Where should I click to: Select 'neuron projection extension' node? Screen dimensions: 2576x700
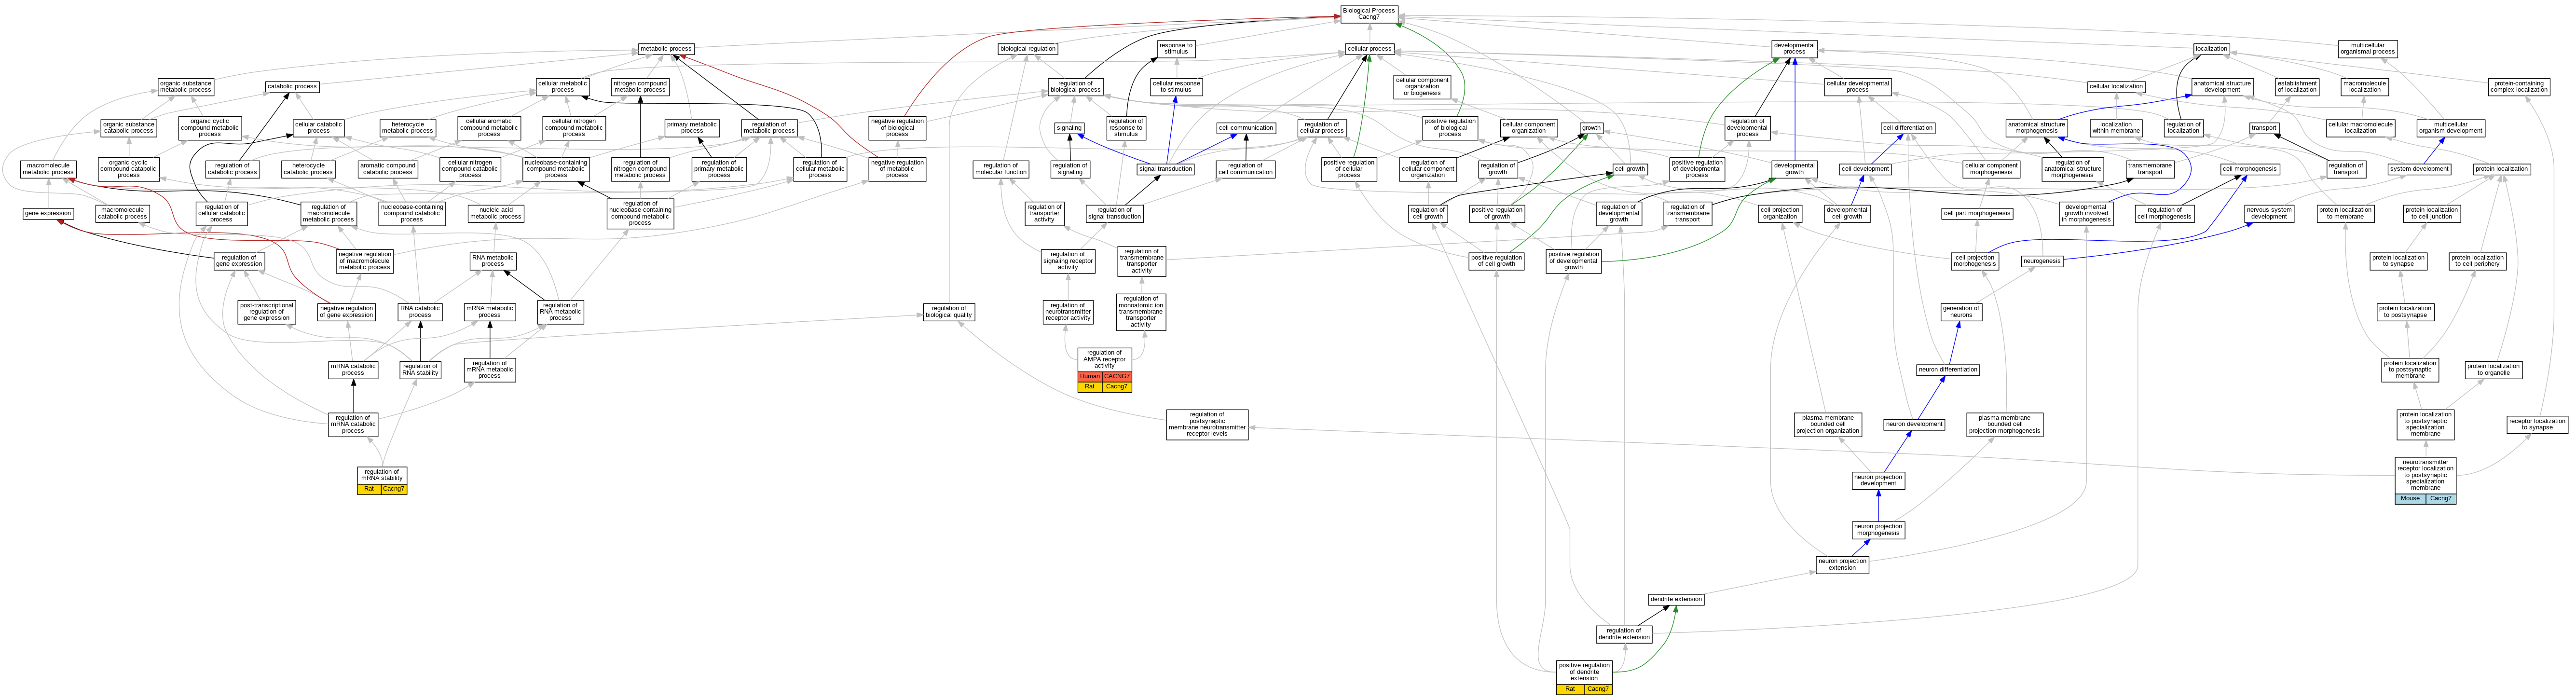pos(1842,565)
